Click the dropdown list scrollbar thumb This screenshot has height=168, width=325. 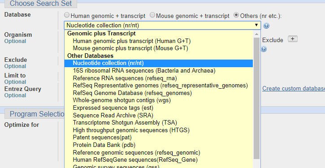point(256,99)
